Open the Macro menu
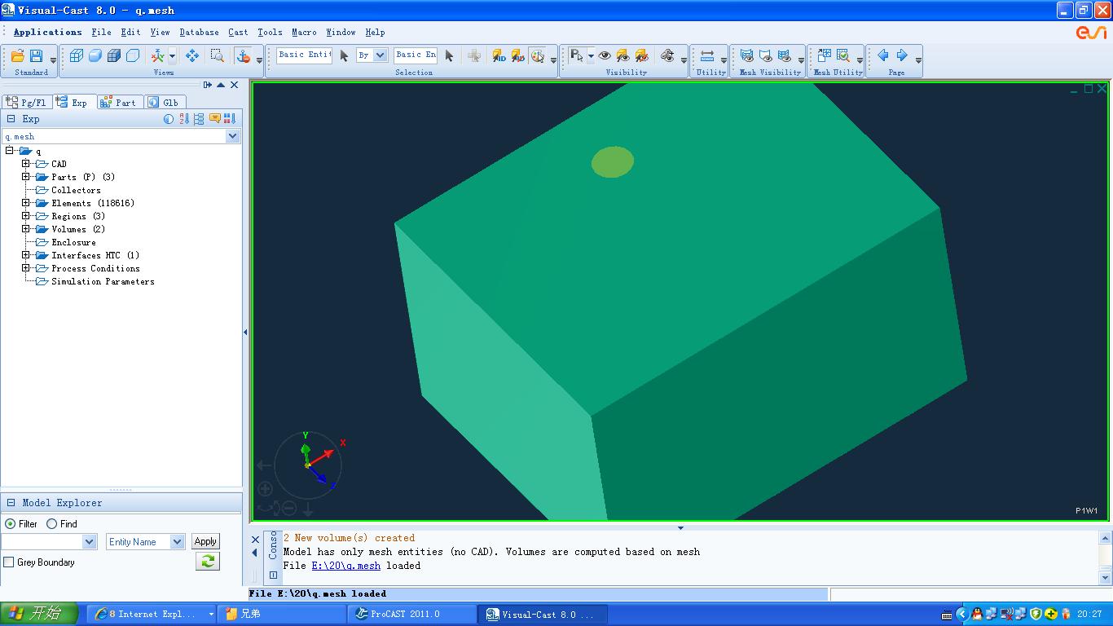 [304, 32]
